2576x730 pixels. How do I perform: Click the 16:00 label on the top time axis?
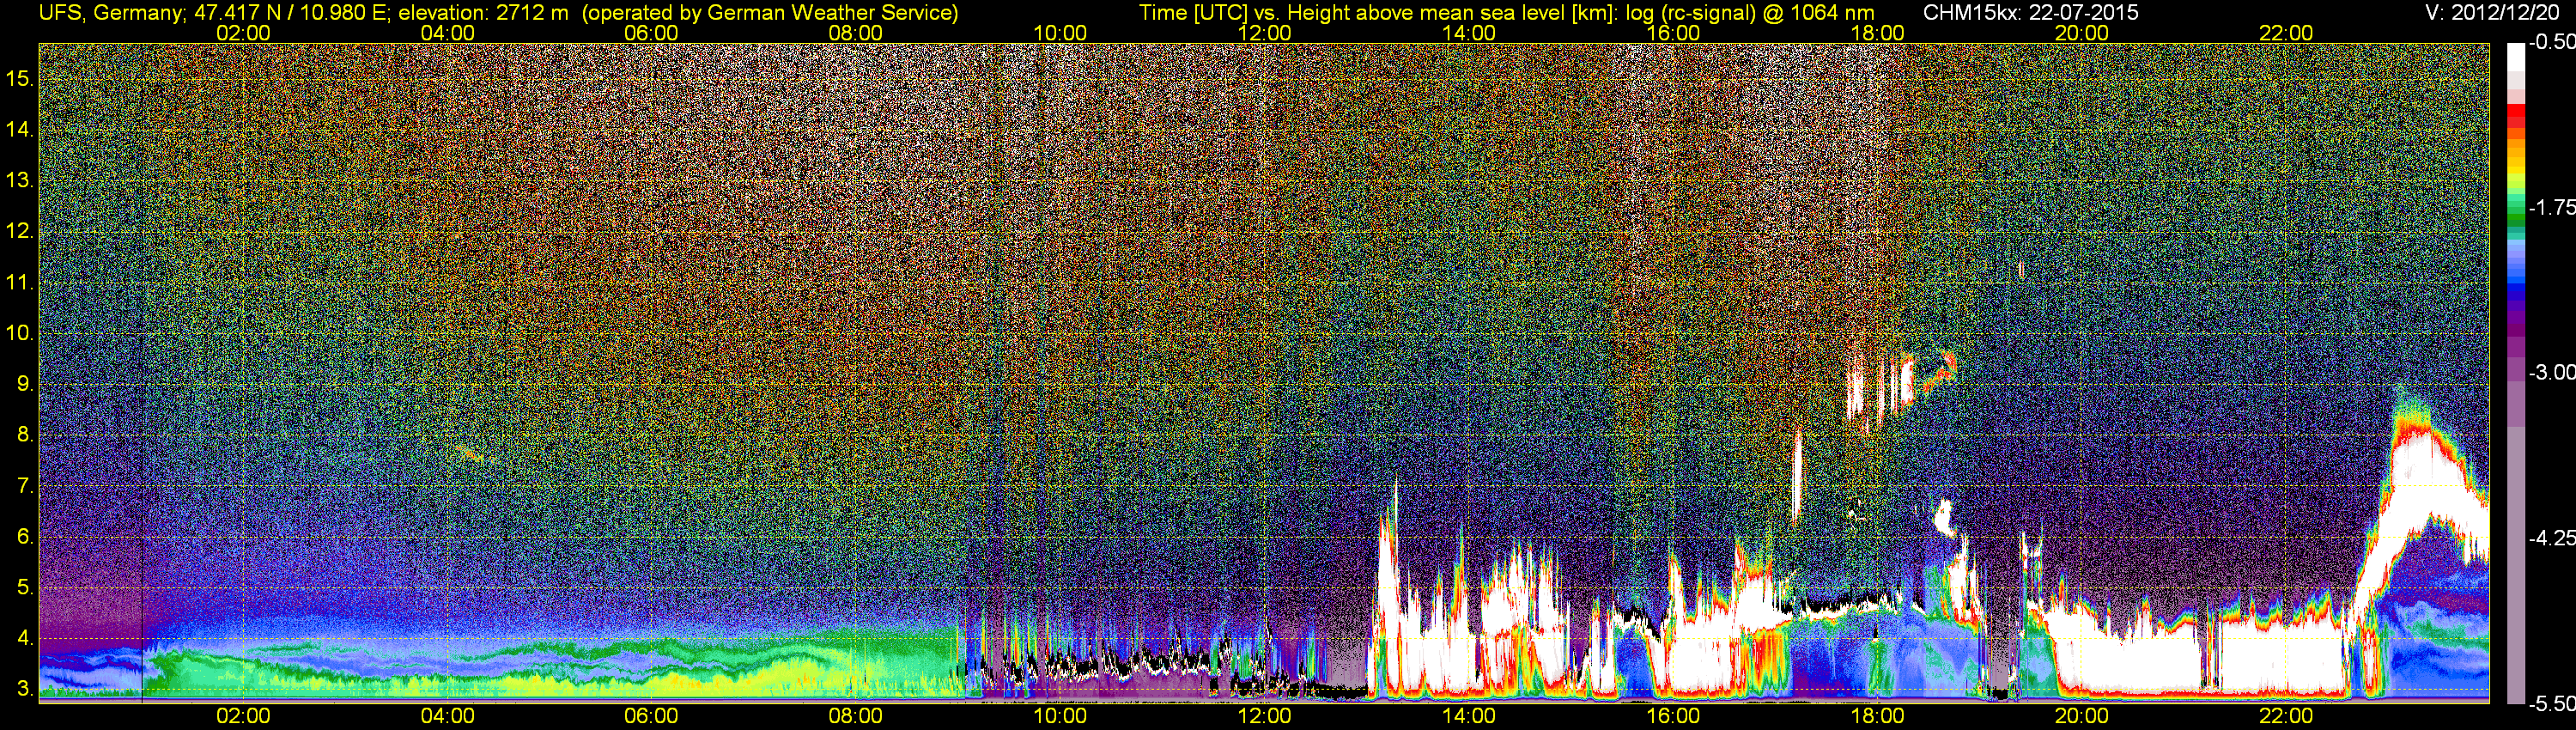pyautogui.click(x=1673, y=33)
